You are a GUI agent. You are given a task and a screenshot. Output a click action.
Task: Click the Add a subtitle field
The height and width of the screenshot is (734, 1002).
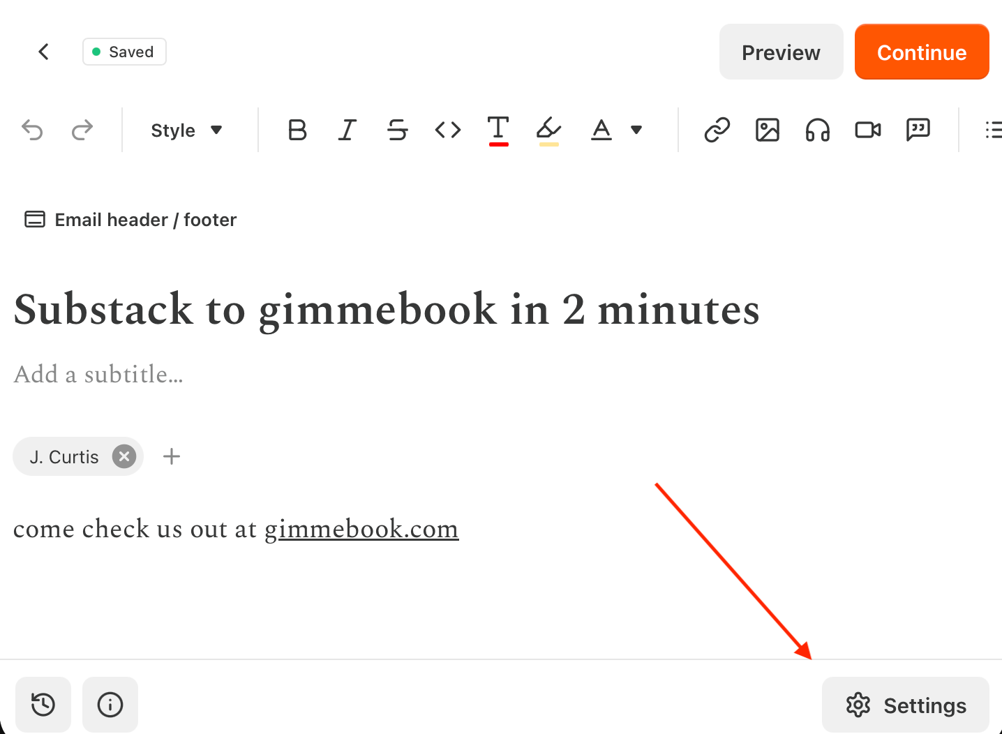tap(98, 375)
